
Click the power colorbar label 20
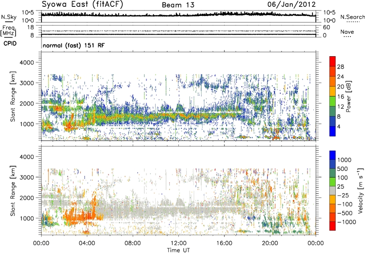[x=340, y=87]
